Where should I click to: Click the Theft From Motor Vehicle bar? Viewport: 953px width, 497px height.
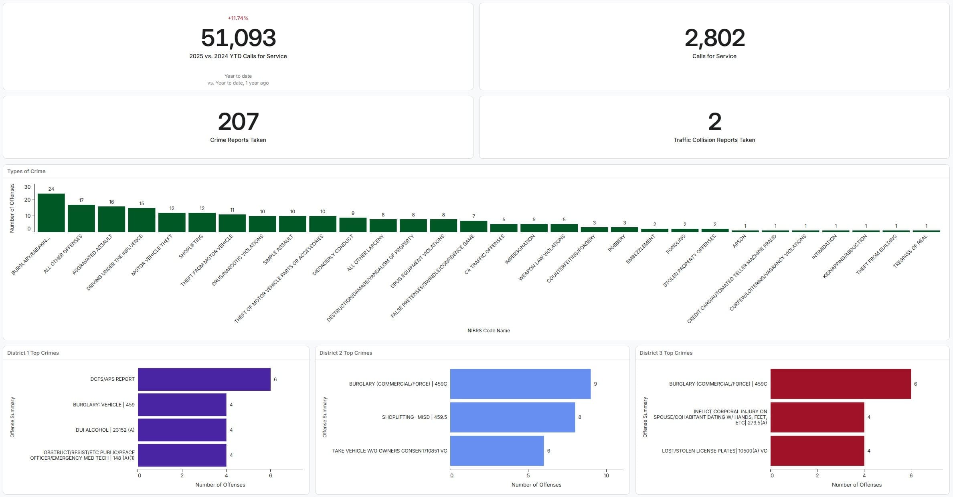[x=232, y=223]
